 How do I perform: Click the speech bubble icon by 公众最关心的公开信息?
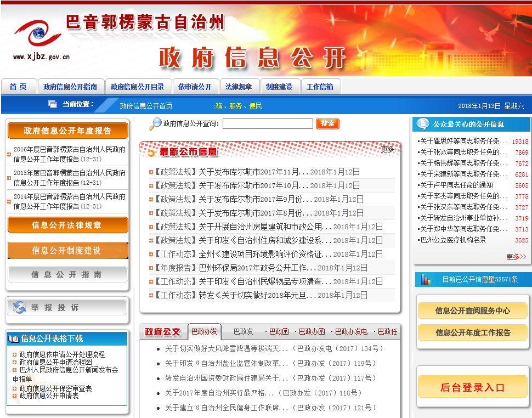pos(423,125)
